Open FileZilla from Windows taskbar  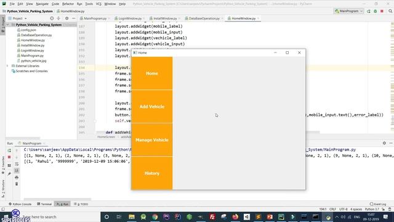(x=212, y=216)
